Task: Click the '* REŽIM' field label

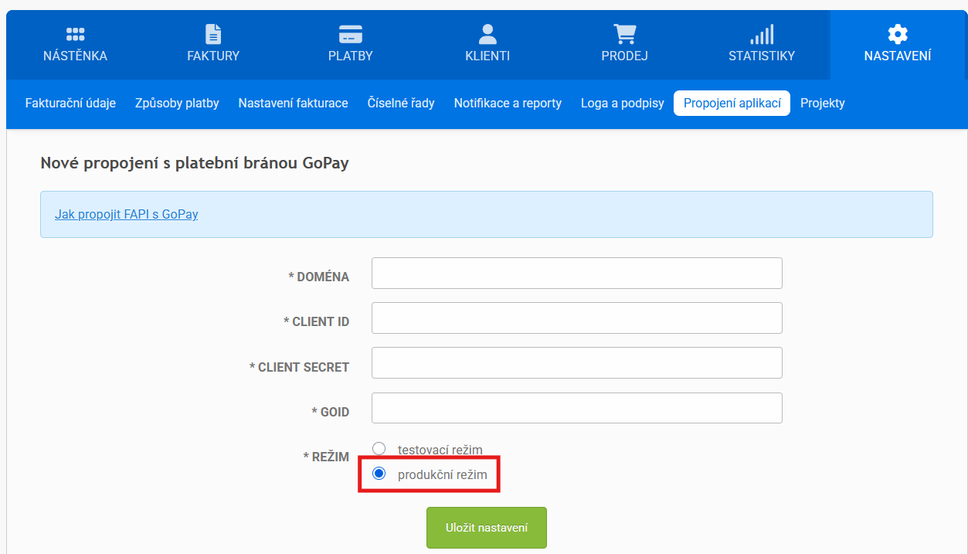Action: 326,457
